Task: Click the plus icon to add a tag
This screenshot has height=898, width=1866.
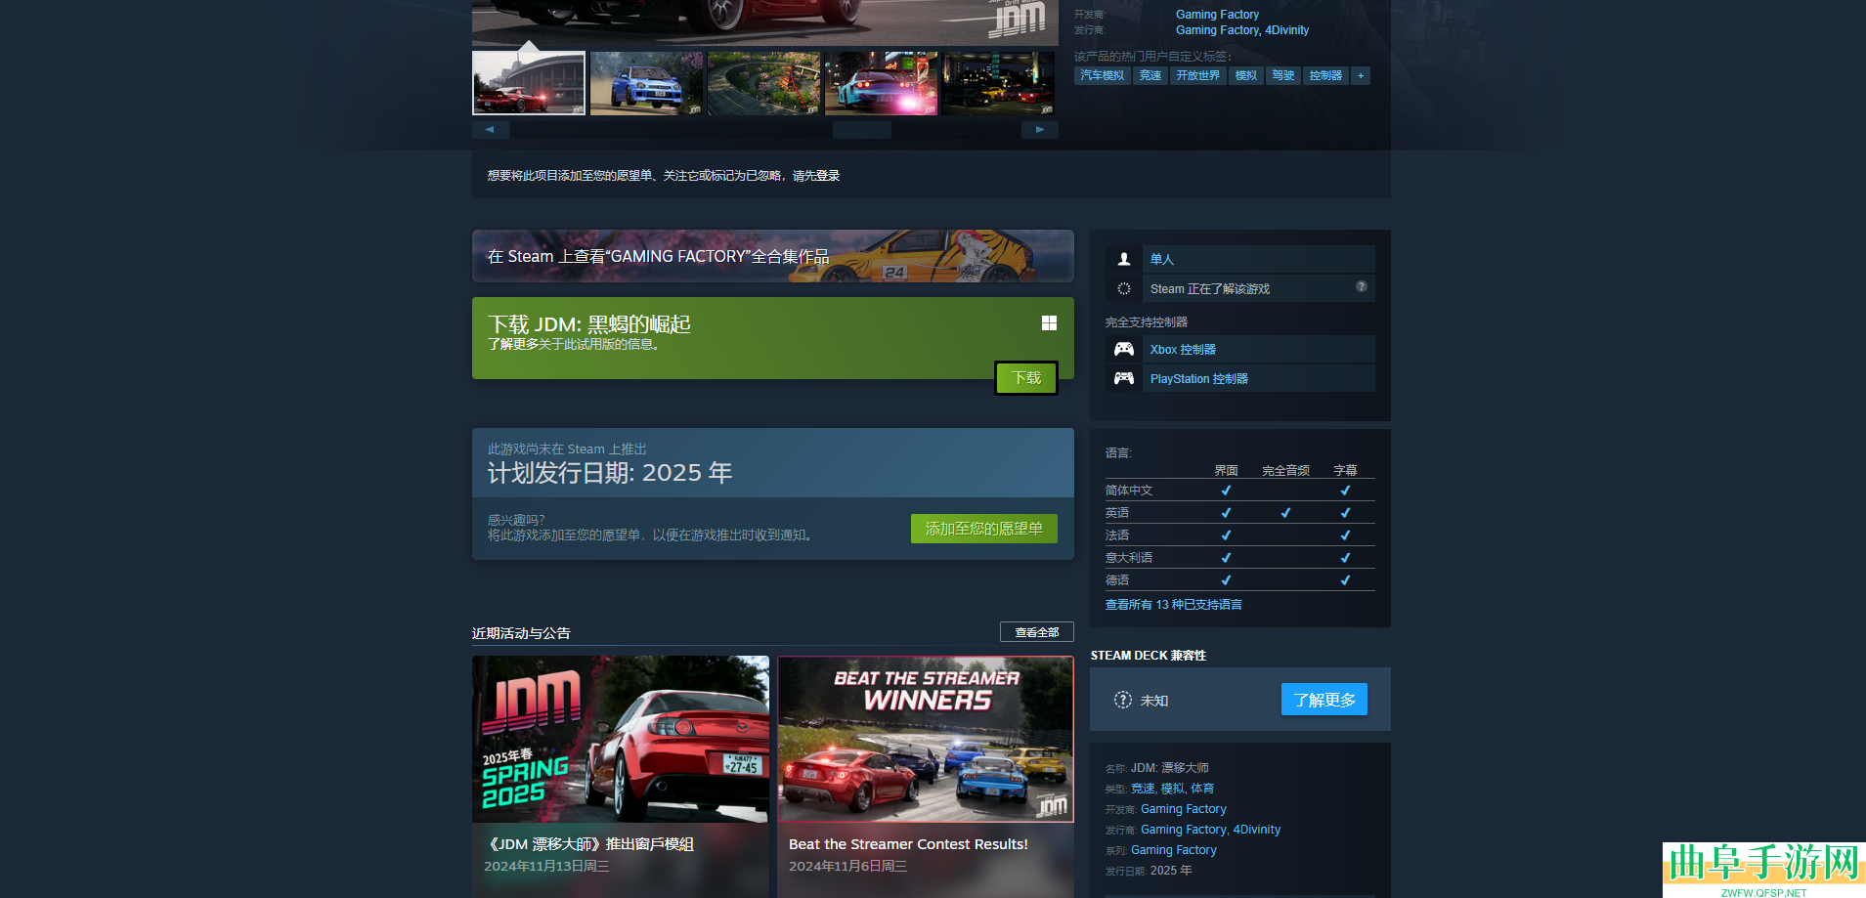Action: click(x=1361, y=75)
